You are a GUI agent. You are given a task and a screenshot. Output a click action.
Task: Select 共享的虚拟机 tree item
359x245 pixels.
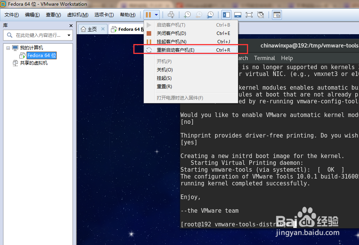click(34, 63)
